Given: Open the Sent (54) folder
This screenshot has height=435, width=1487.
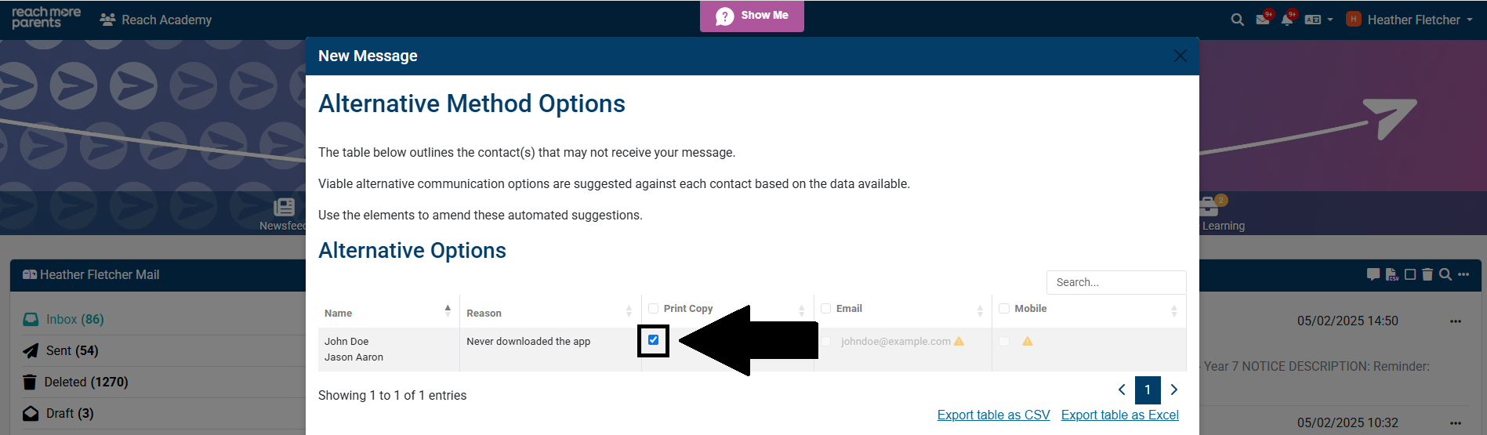Looking at the screenshot, I should point(71,350).
